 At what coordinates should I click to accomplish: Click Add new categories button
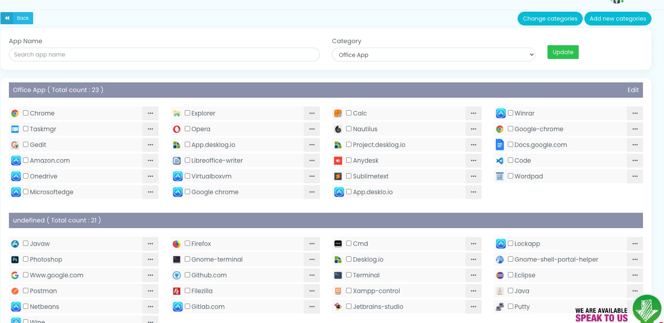(618, 19)
